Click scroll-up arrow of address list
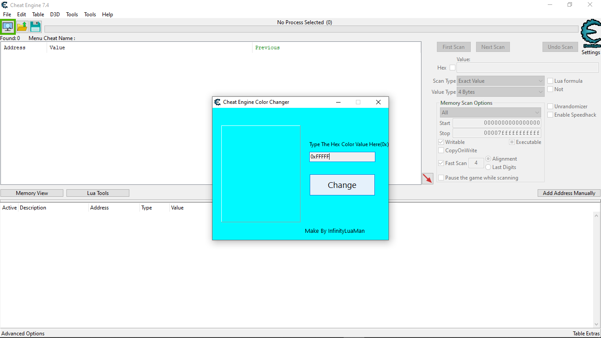601x338 pixels. coord(597,215)
